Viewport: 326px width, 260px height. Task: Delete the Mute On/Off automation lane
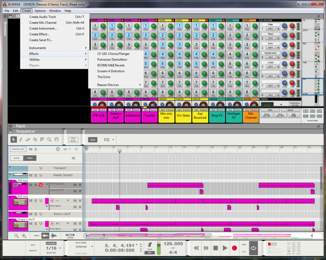(80, 191)
